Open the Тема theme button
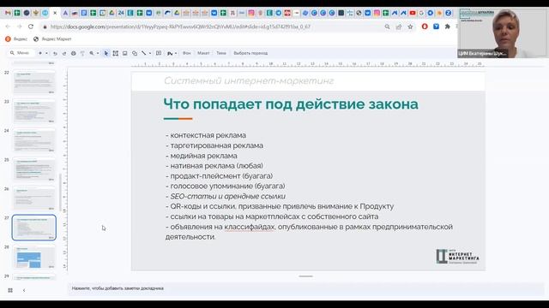This screenshot has width=549, height=308. pos(221,53)
